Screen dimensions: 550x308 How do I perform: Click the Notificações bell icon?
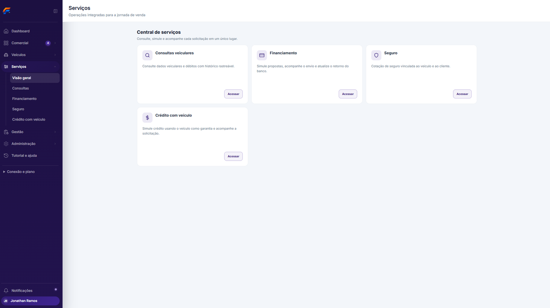click(x=6, y=291)
